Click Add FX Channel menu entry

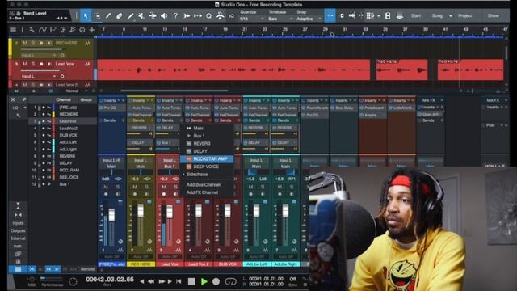point(202,192)
